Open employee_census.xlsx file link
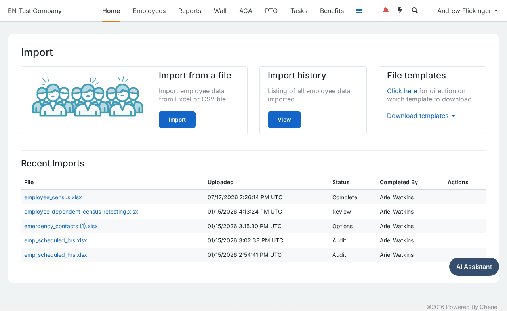Screen dimensions: 507x311 pos(53,197)
